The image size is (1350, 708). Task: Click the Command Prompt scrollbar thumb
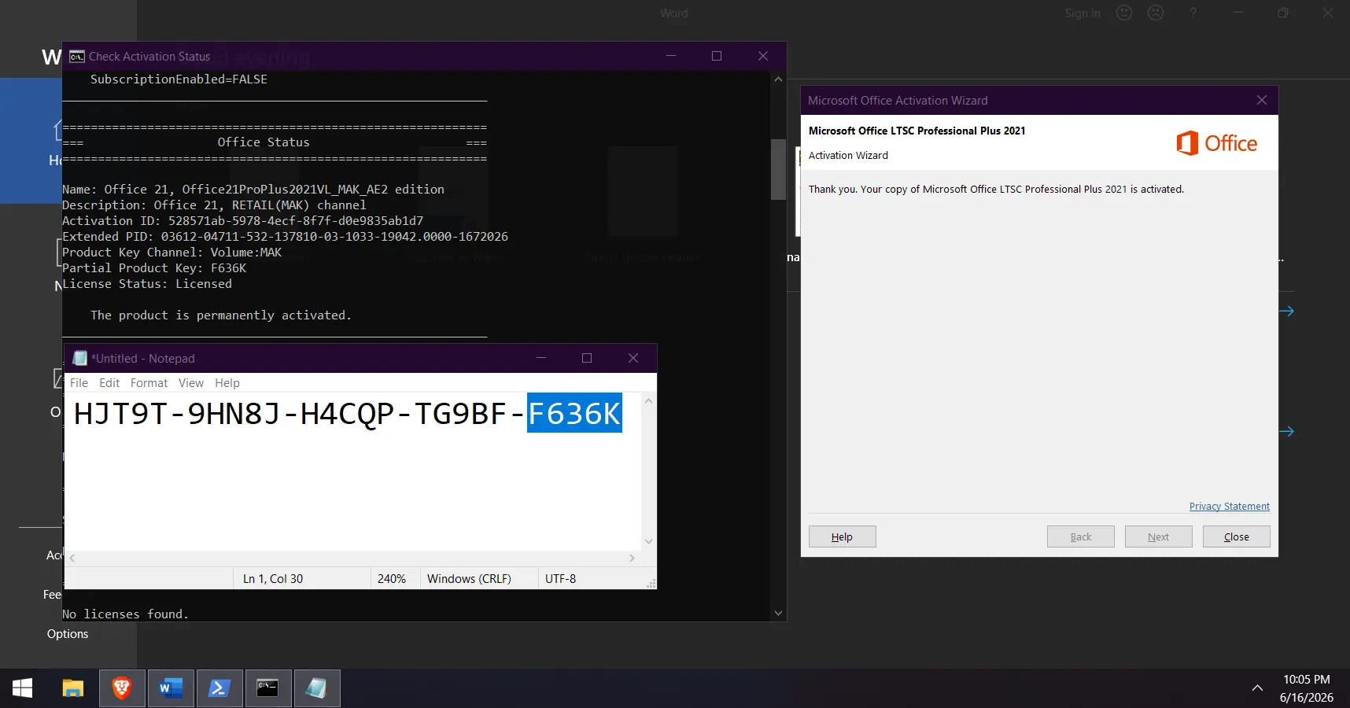coord(778,169)
